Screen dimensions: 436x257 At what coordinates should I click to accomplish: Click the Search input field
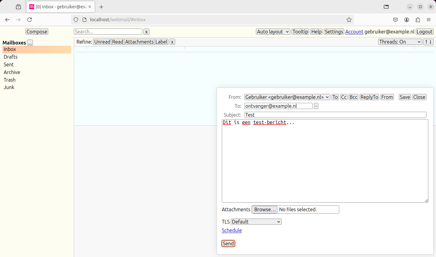pyautogui.click(x=108, y=32)
